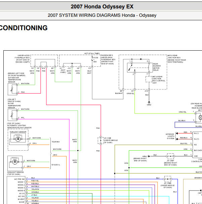The height and width of the screenshot is (204, 202).
Task: Select the EX & EX-L variant label
Action: tap(56, 165)
